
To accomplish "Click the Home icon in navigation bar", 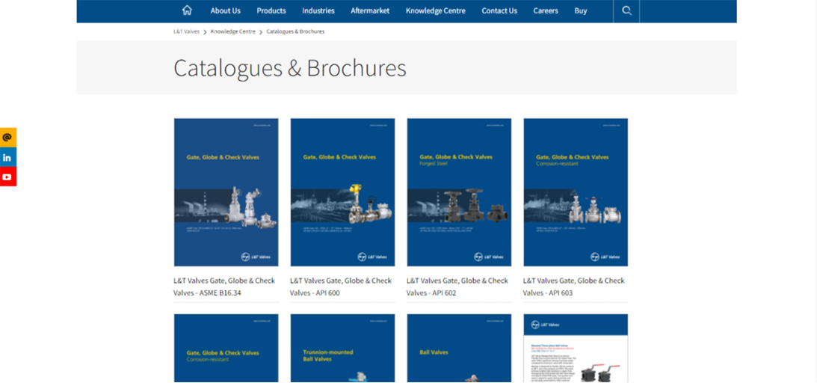I will 187,10.
